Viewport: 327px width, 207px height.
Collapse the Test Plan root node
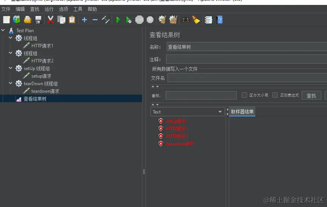point(3,30)
